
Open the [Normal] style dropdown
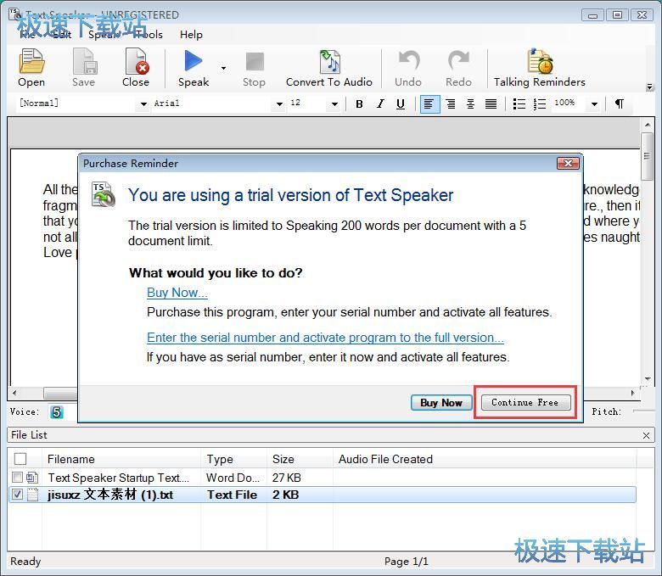[143, 103]
